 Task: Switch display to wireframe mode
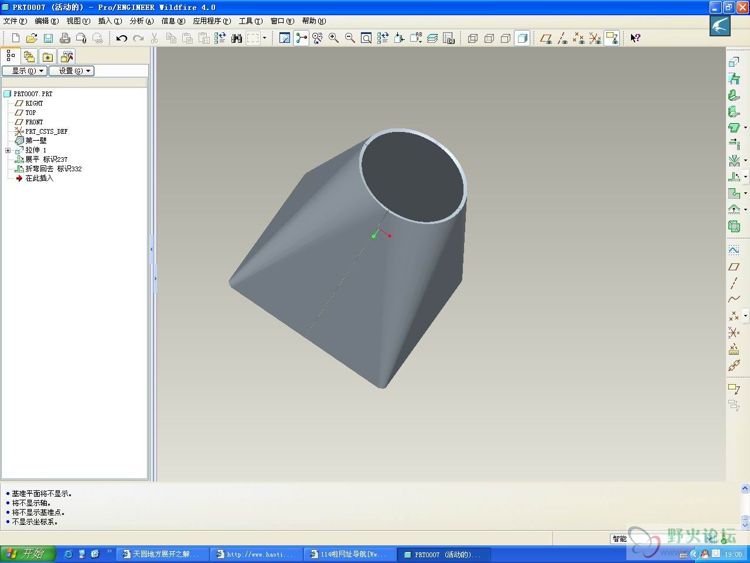pos(473,38)
